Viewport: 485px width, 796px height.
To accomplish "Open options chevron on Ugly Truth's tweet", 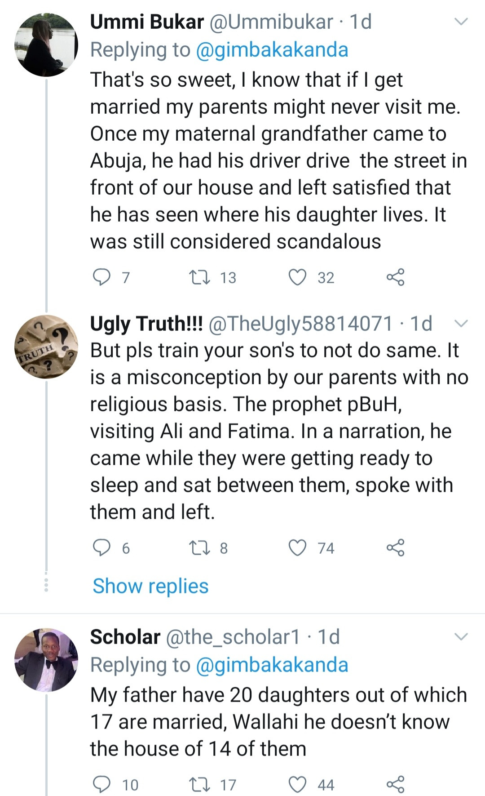I will pos(461,323).
